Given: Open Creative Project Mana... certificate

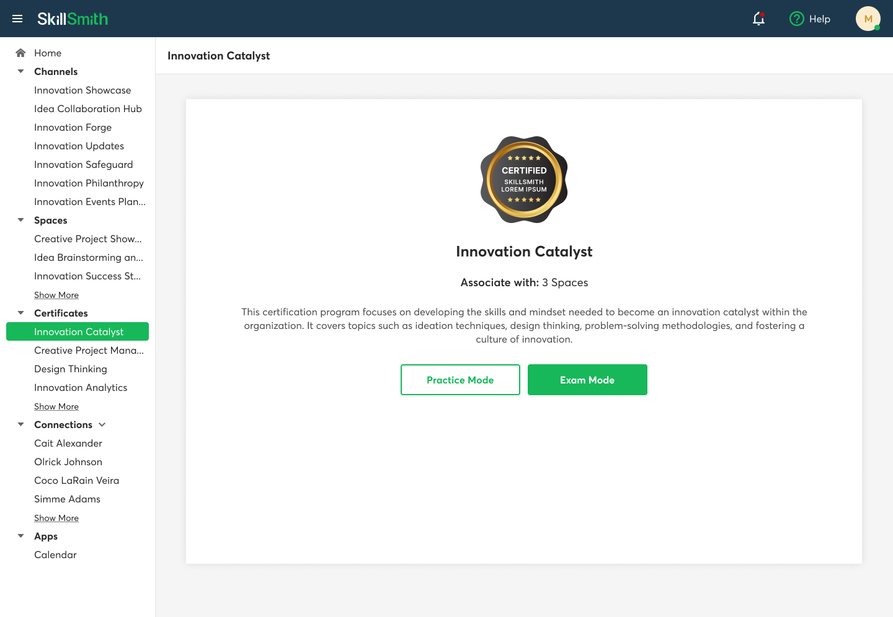Looking at the screenshot, I should click(x=89, y=350).
